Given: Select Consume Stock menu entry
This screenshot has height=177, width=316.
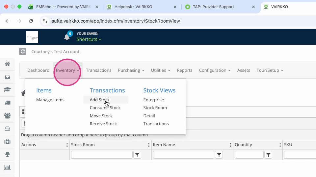Looking at the screenshot, I should (x=105, y=108).
